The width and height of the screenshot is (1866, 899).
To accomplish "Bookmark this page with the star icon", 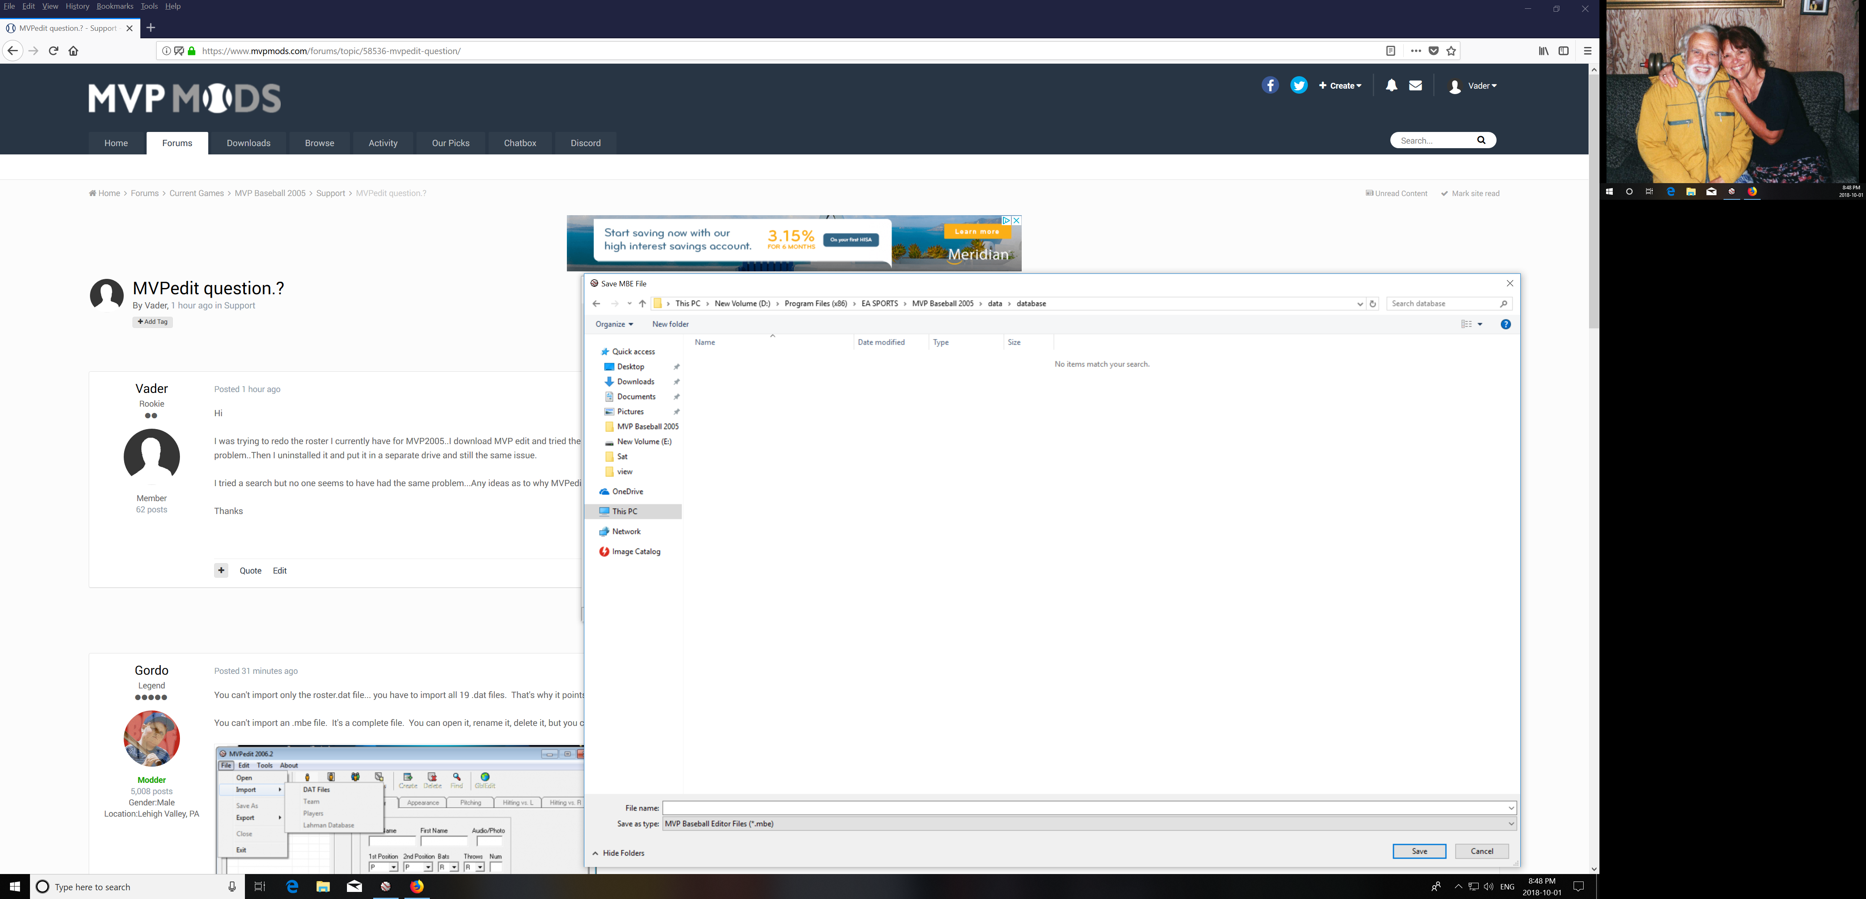I will [x=1451, y=51].
